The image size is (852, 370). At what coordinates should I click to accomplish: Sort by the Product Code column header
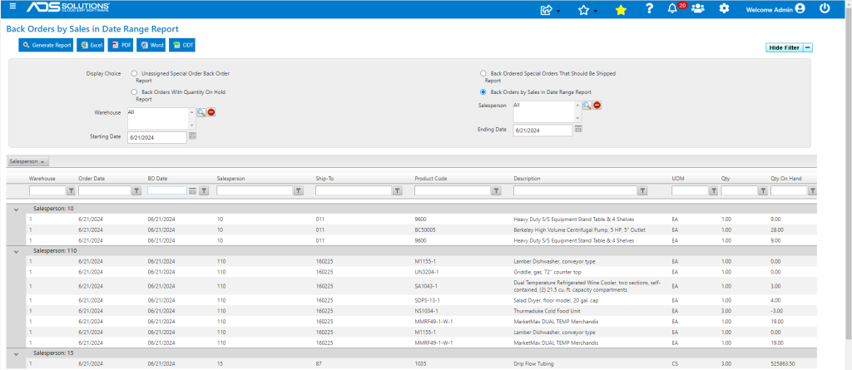(430, 178)
